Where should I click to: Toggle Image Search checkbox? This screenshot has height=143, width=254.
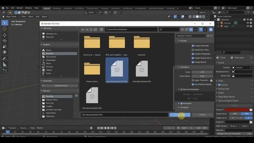click(x=193, y=62)
